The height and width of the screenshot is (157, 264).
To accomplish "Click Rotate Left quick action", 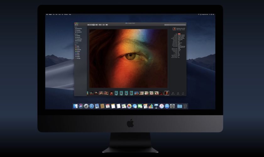I will click(x=173, y=93).
